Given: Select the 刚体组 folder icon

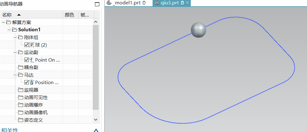Looking at the screenshot, I should 21,37.
